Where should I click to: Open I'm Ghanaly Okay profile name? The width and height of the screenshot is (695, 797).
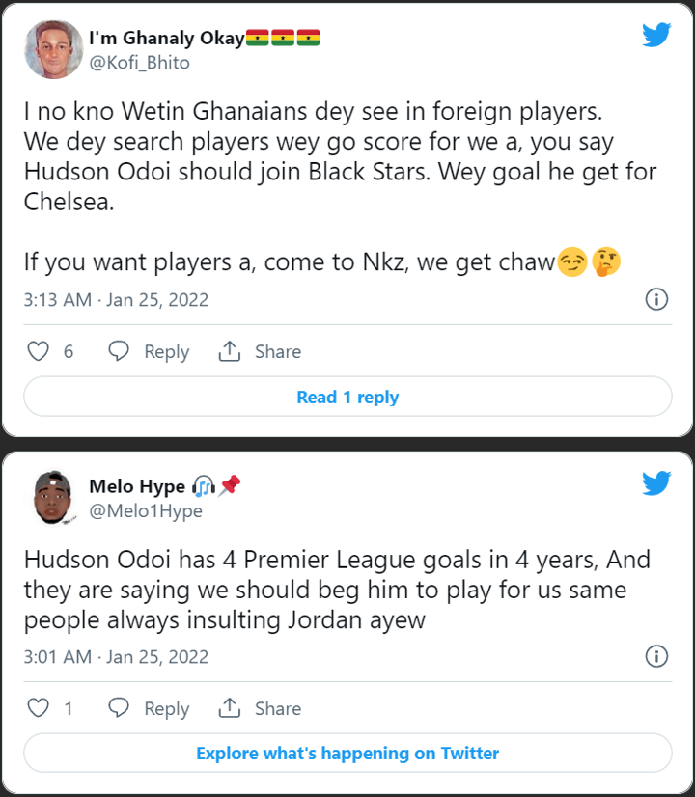(166, 38)
